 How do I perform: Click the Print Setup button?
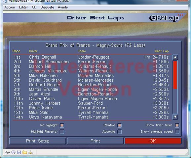pos(38,141)
